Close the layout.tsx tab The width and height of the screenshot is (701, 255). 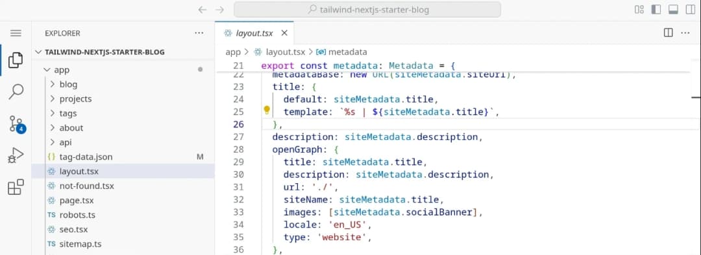point(284,33)
